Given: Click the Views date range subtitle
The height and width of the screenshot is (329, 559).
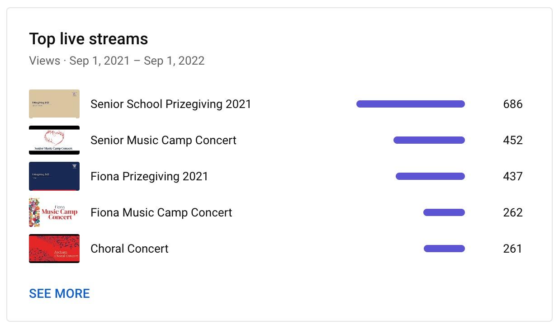Looking at the screenshot, I should pos(117,61).
